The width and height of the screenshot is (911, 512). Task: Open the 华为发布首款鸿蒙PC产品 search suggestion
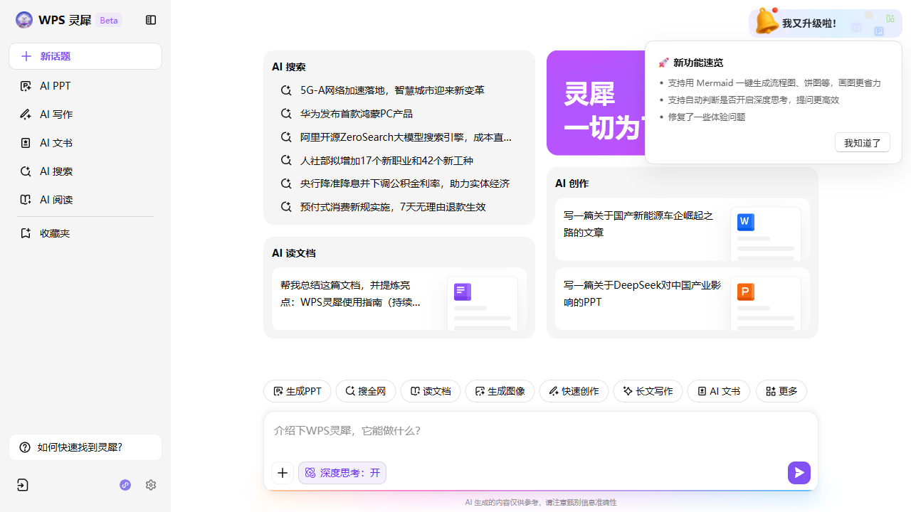pyautogui.click(x=356, y=114)
